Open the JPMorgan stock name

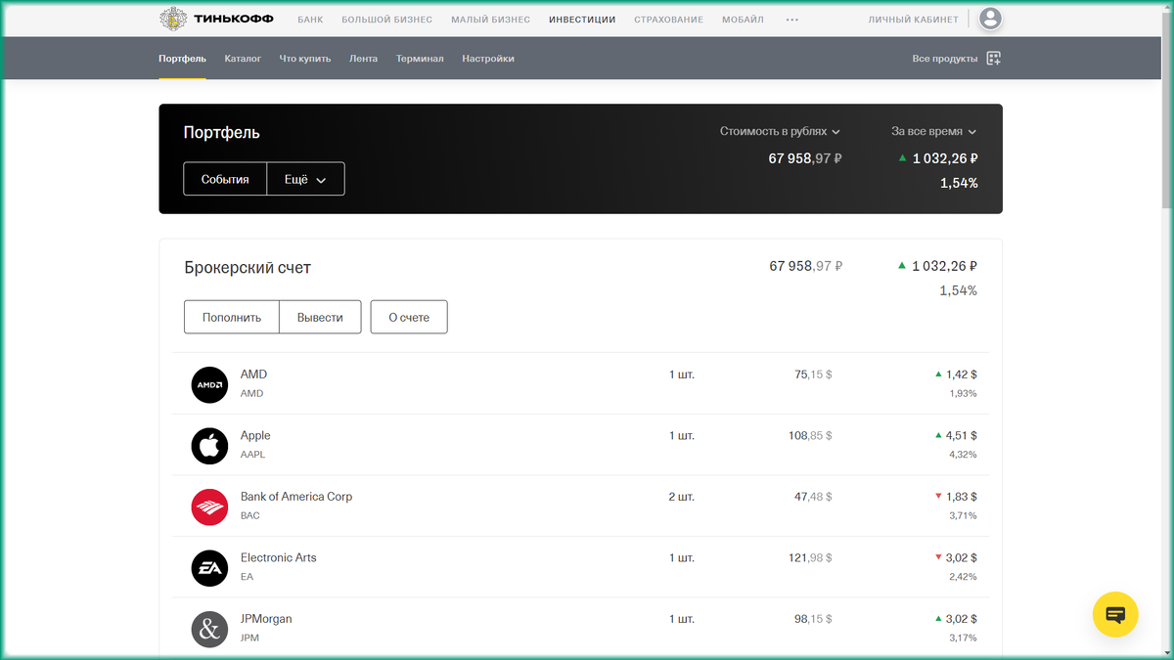click(266, 619)
